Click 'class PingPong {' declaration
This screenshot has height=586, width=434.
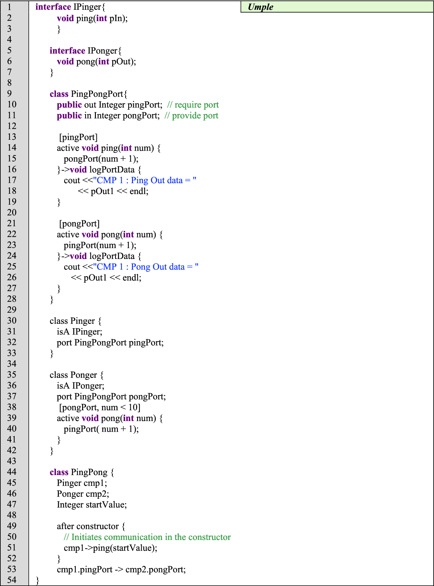pyautogui.click(x=82, y=473)
